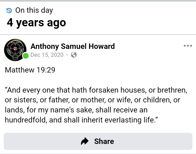The height and width of the screenshot is (154, 196).
Task: Open Anthony Samuel Howard's profile name link
Action: tap(72, 46)
